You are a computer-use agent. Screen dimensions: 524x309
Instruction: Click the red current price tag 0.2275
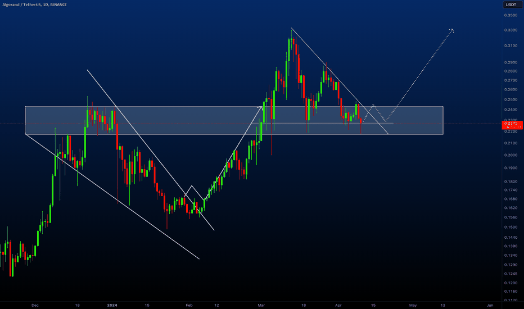512,125
